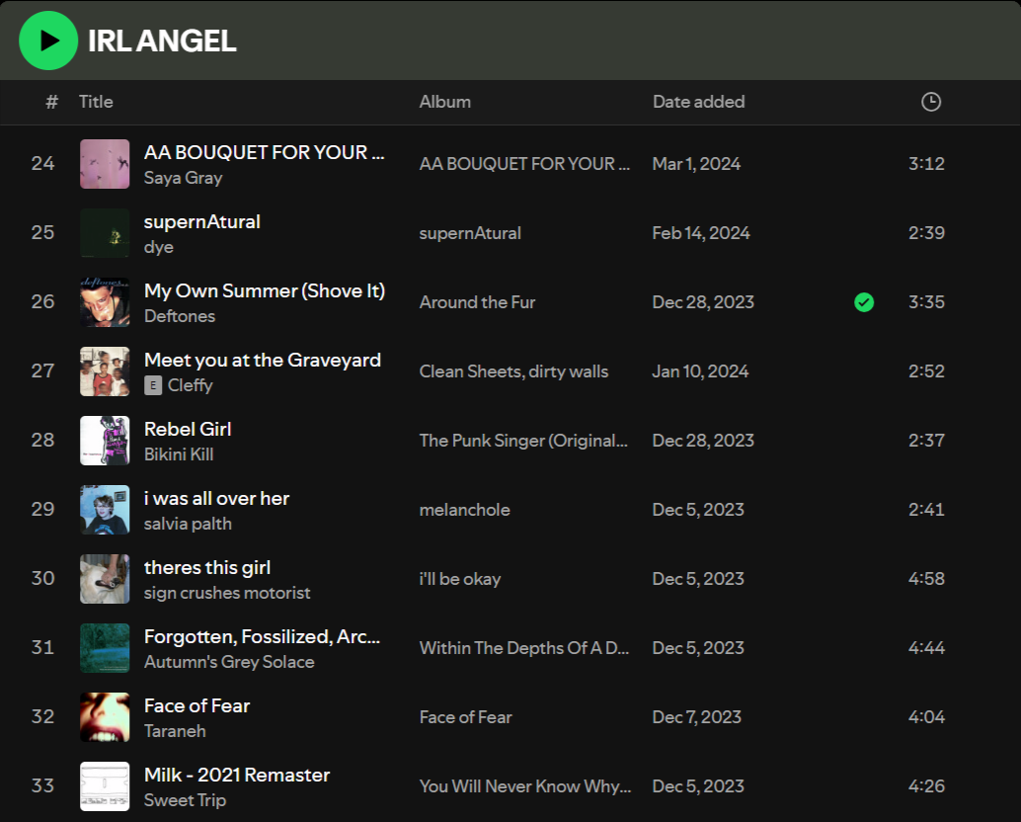Open the melanchole album link
1021x822 pixels.
(x=465, y=510)
